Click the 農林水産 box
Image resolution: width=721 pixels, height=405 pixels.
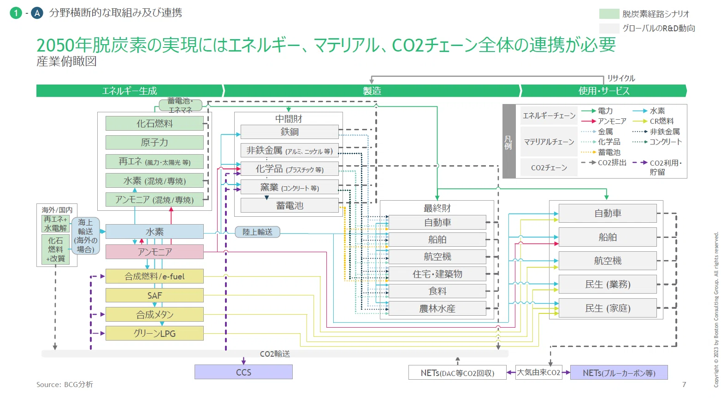pyautogui.click(x=437, y=308)
